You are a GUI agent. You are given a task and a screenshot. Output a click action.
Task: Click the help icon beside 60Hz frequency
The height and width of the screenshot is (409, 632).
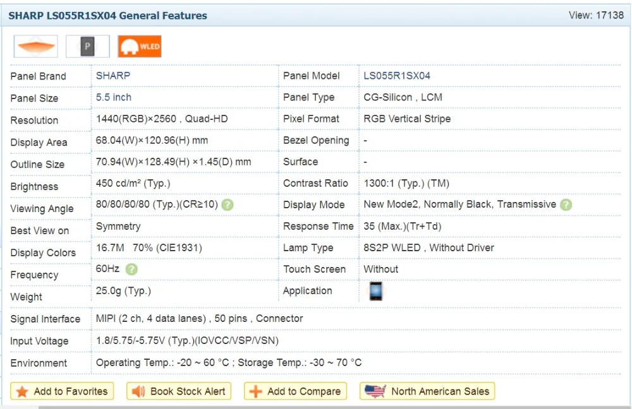pyautogui.click(x=131, y=270)
